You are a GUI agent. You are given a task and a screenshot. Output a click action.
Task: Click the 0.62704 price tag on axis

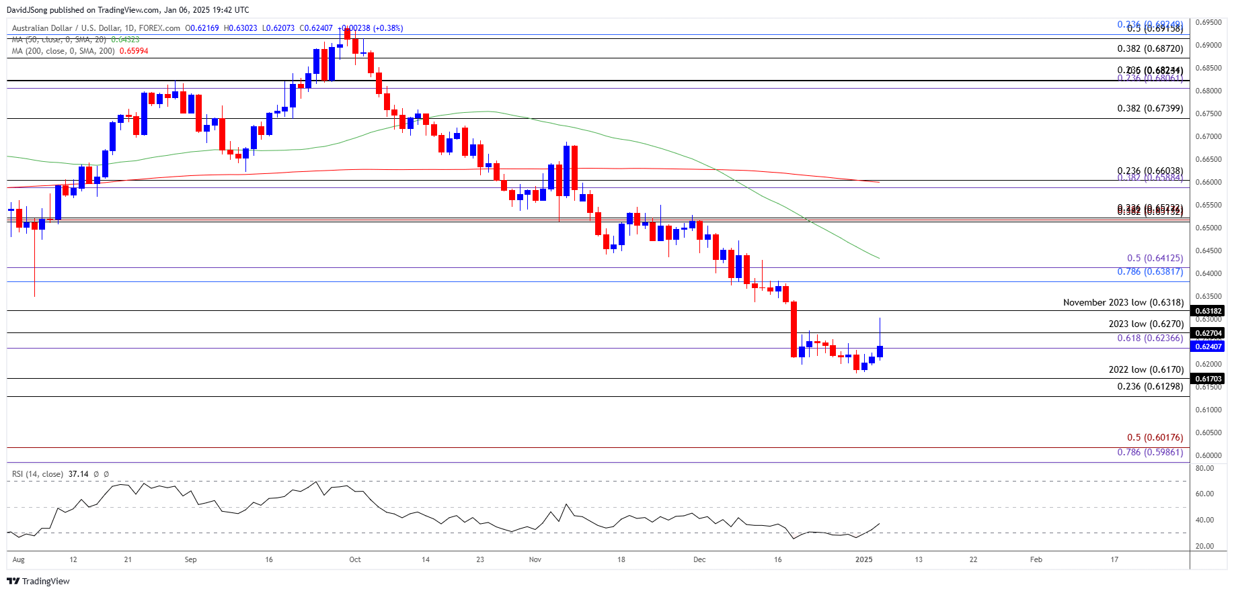pyautogui.click(x=1208, y=333)
